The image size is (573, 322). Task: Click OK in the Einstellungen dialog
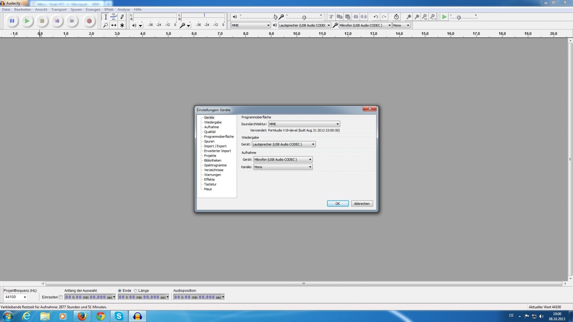[x=338, y=204]
